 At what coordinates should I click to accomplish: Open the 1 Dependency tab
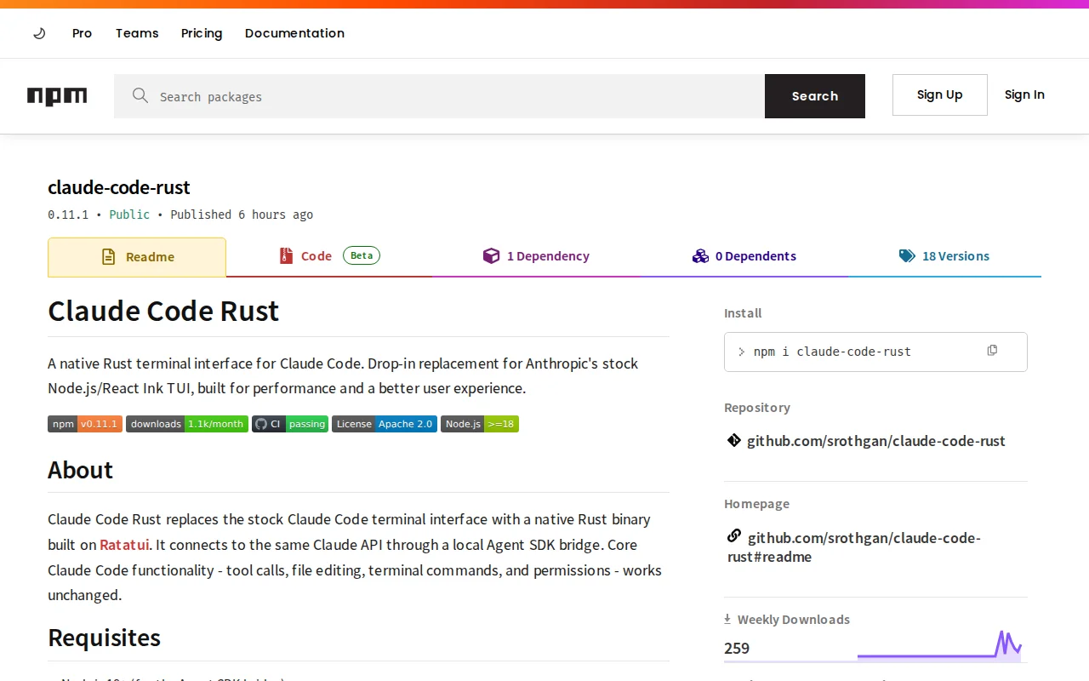[x=536, y=256]
